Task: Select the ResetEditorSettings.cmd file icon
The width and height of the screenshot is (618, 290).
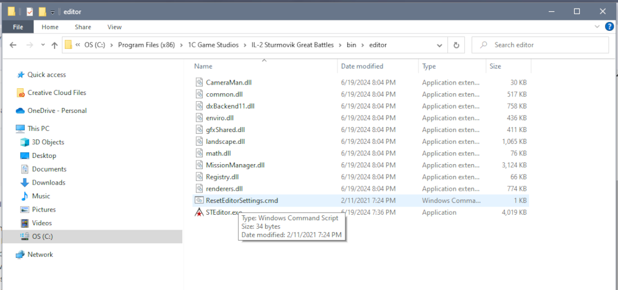Action: point(199,201)
